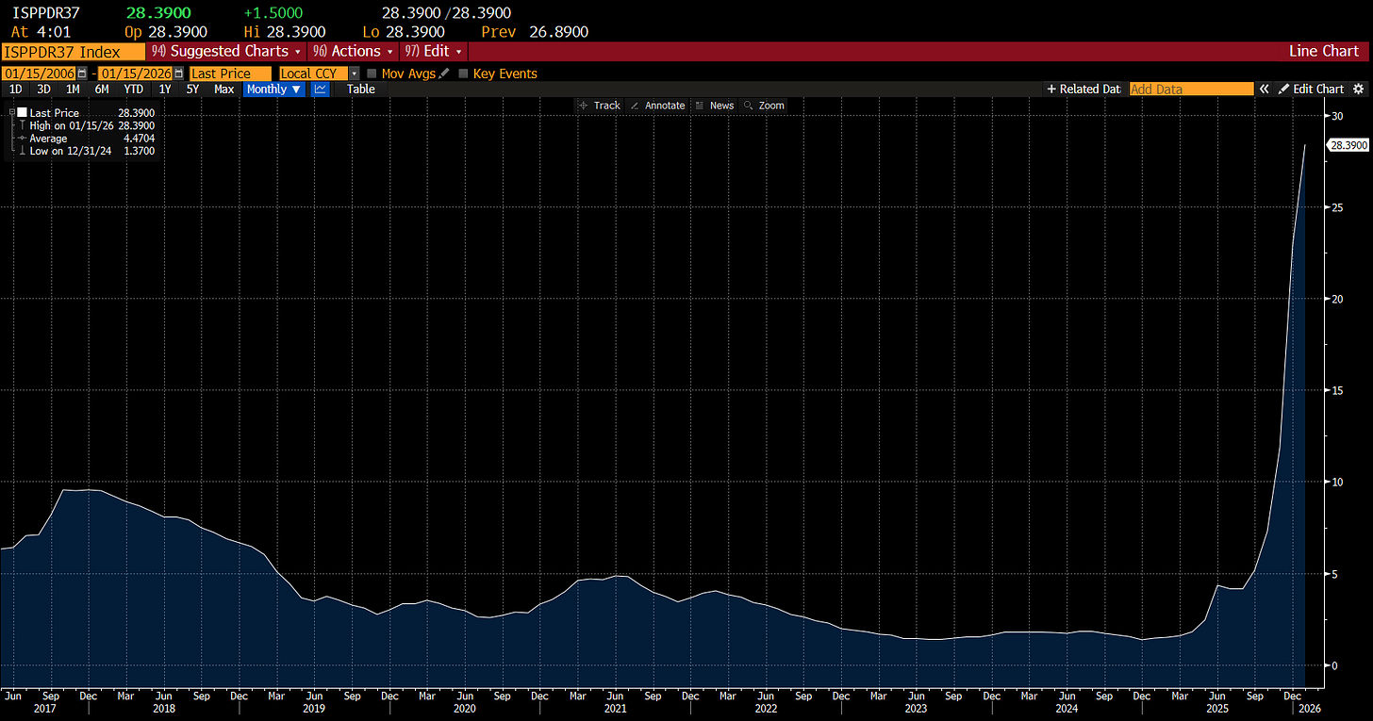Open the end date calendar picker
The image size is (1373, 721).
(x=178, y=74)
